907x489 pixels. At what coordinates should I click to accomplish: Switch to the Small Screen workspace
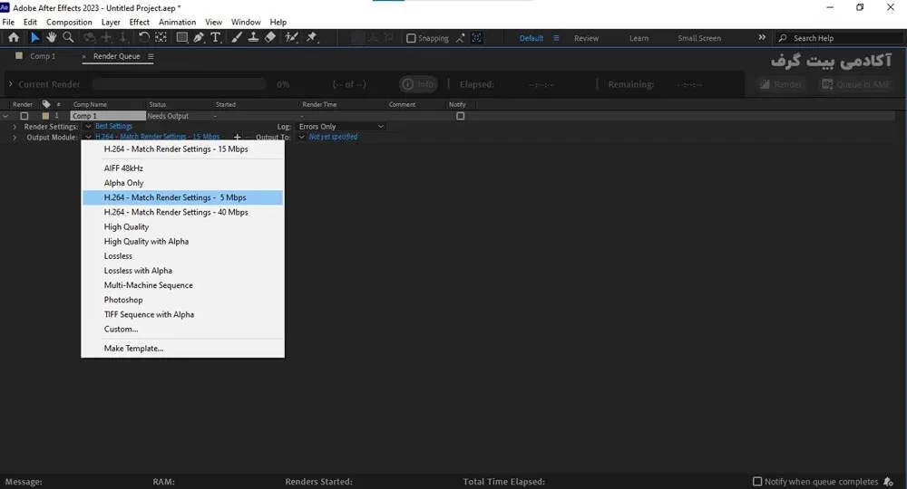coord(699,38)
